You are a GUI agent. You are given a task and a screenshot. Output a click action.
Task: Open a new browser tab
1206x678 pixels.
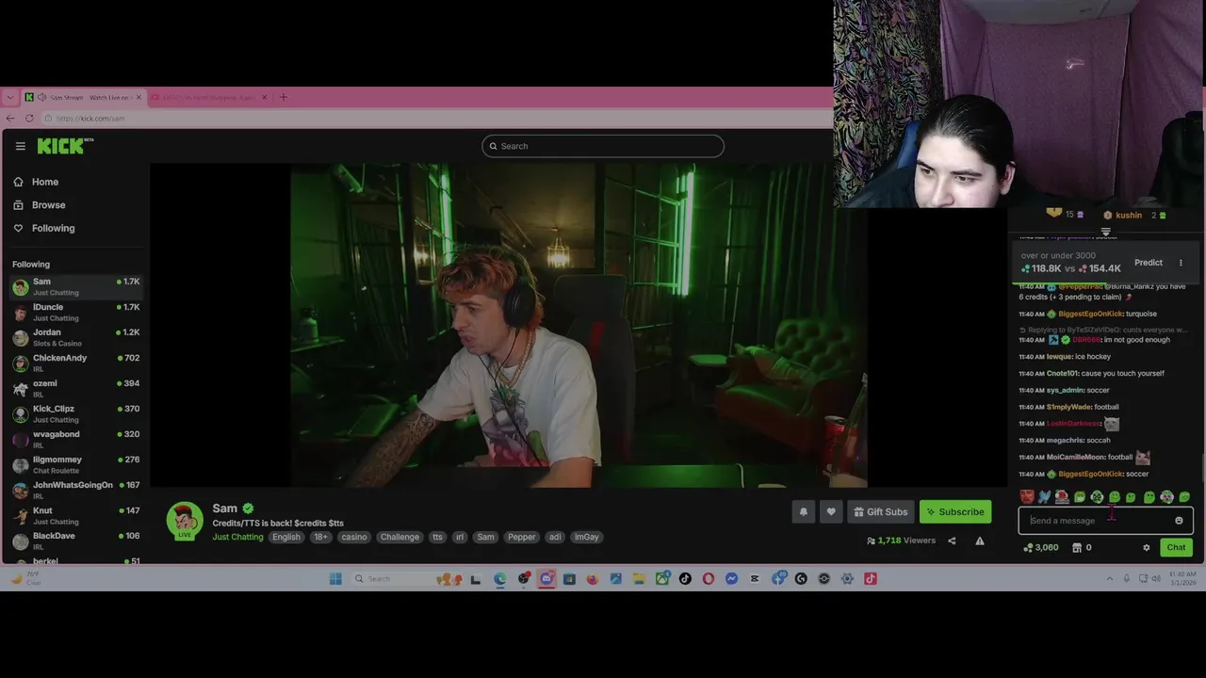(x=283, y=97)
